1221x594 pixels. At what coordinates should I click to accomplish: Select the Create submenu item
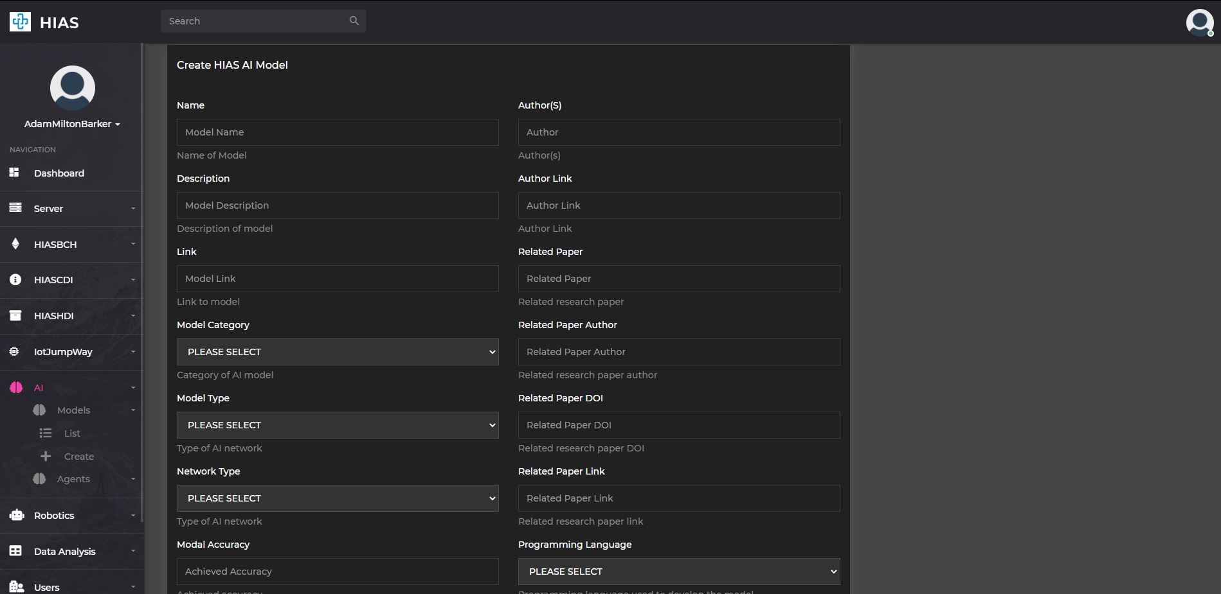79,457
